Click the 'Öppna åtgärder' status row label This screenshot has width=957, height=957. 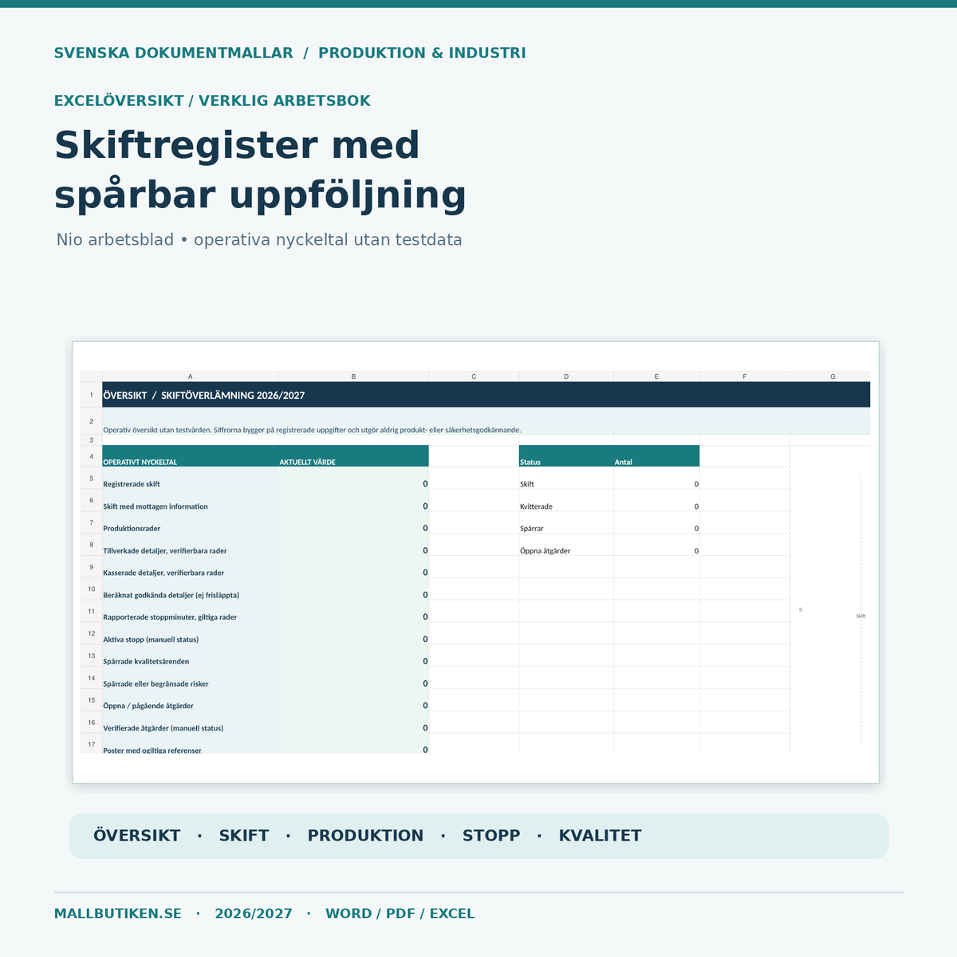[566, 545]
